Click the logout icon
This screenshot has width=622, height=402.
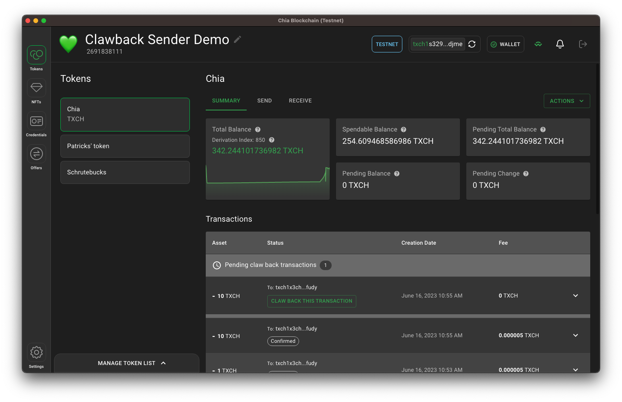[583, 44]
